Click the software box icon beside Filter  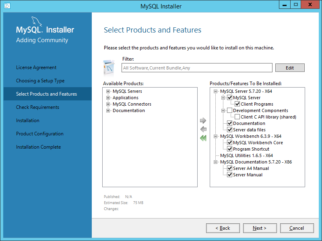[x=109, y=68]
